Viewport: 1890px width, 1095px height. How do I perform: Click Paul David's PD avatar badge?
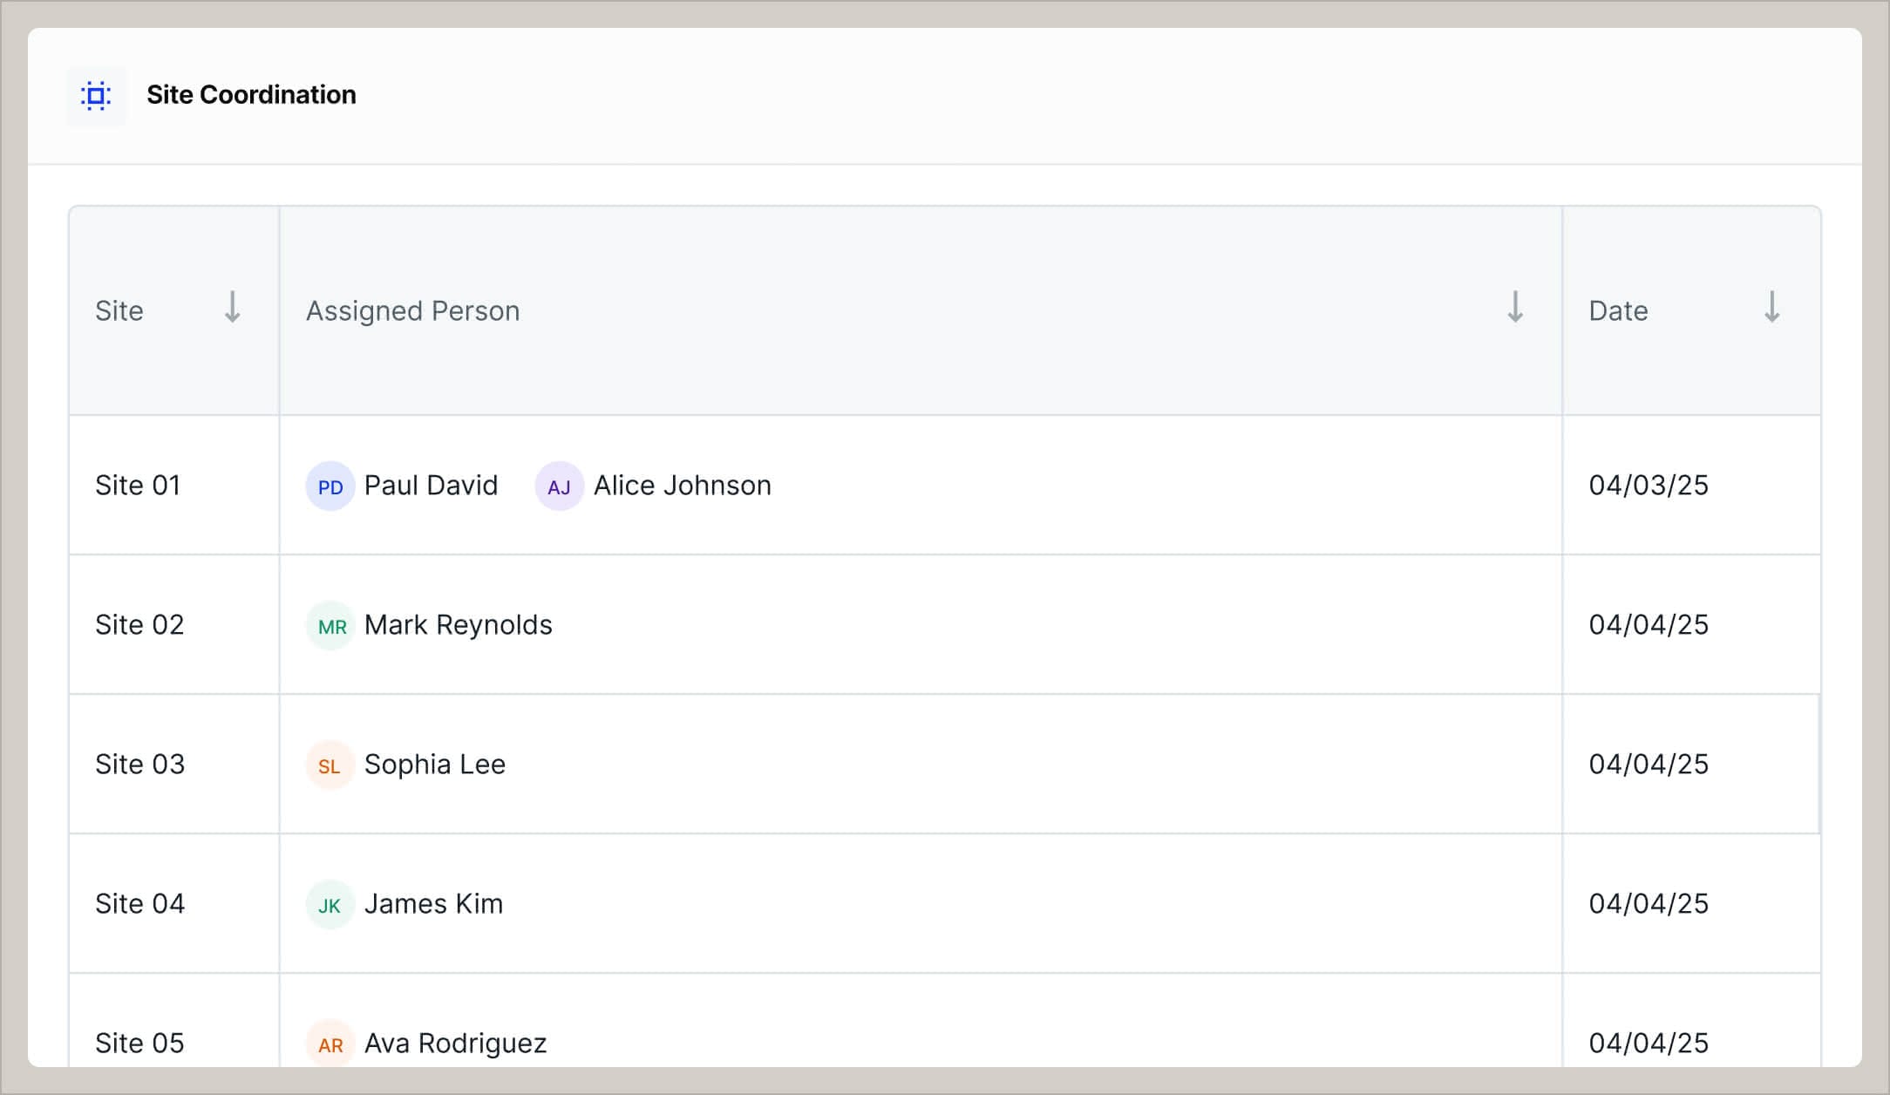pyautogui.click(x=330, y=486)
